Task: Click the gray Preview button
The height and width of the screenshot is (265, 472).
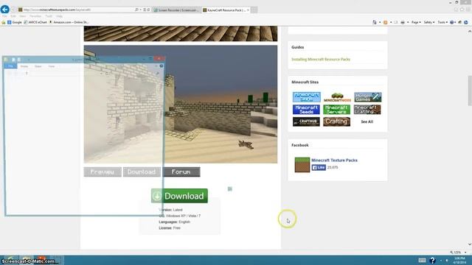Action: pyautogui.click(x=103, y=172)
